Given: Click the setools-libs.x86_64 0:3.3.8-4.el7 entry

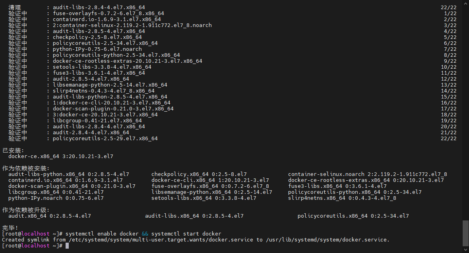Looking at the screenshot, I should 203,198.
